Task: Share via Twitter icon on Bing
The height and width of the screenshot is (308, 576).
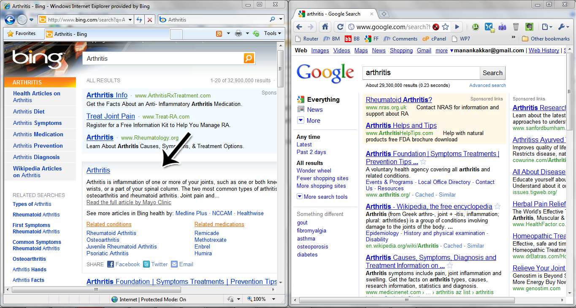Action: click(x=146, y=264)
